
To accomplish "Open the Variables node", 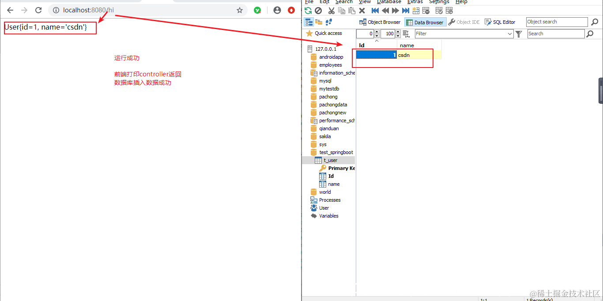I will [x=329, y=216].
